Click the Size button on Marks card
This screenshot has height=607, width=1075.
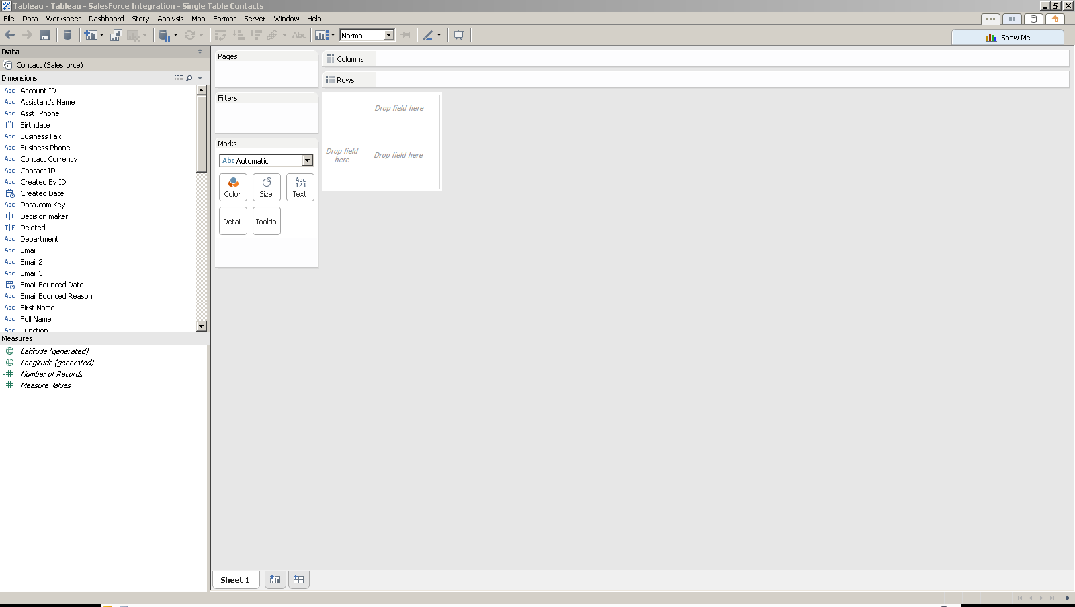click(267, 187)
